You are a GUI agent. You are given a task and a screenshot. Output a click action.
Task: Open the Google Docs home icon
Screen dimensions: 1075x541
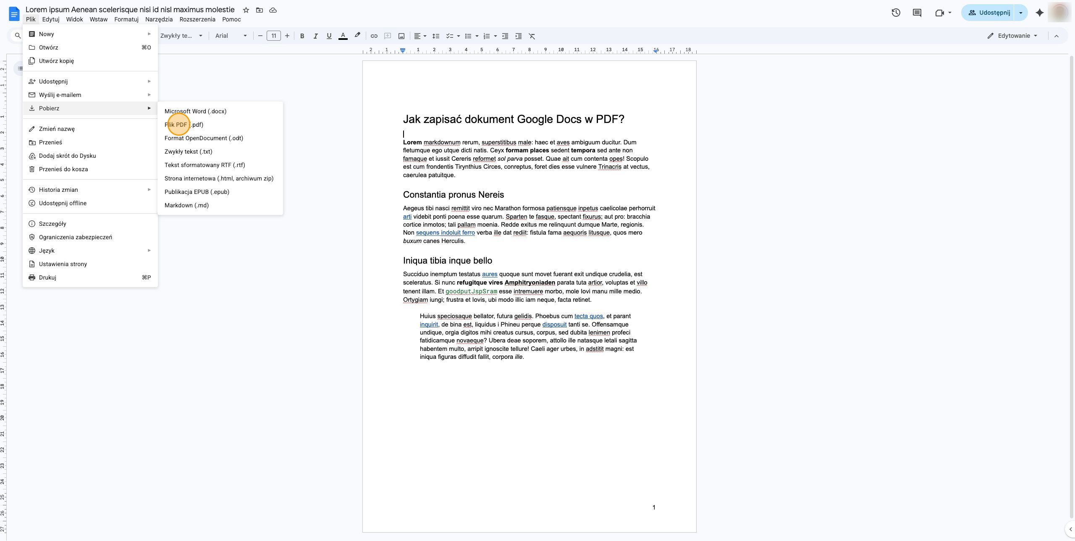click(14, 13)
